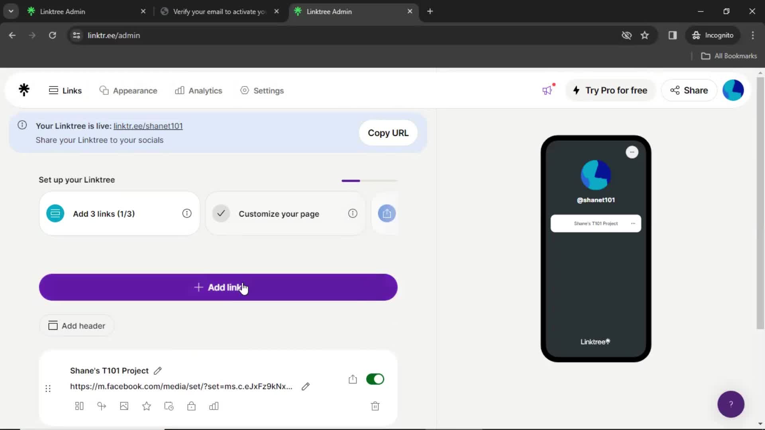Go back in browser history
Screen dimensions: 765x430
(12, 35)
